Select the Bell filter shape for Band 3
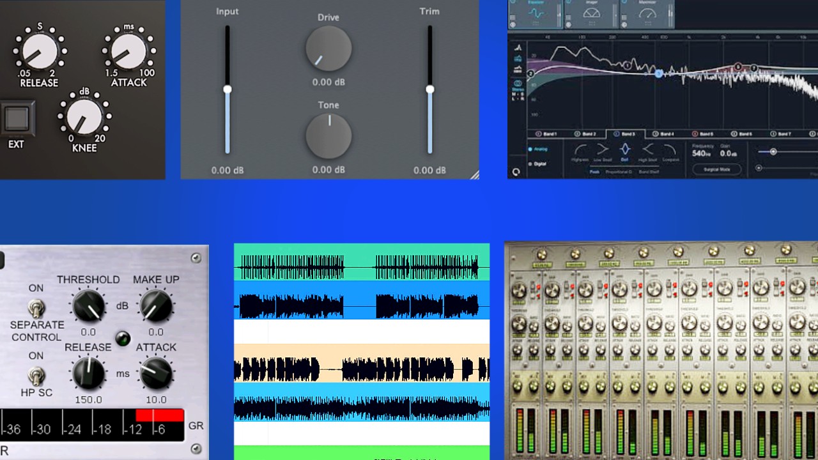Viewport: 818px width, 460px height. (625, 149)
